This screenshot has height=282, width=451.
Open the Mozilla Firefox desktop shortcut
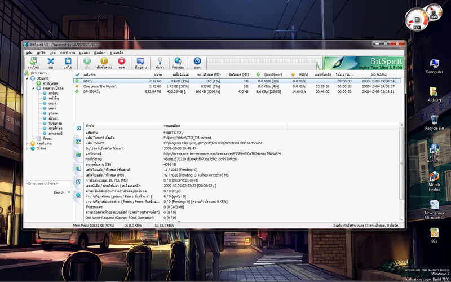pyautogui.click(x=434, y=181)
